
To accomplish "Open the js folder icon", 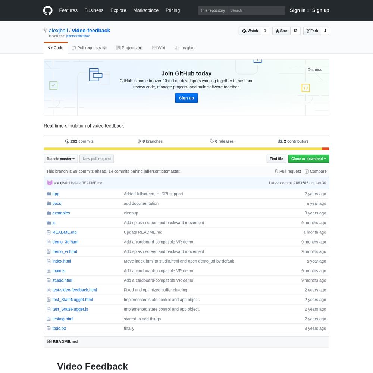I will pos(49,223).
